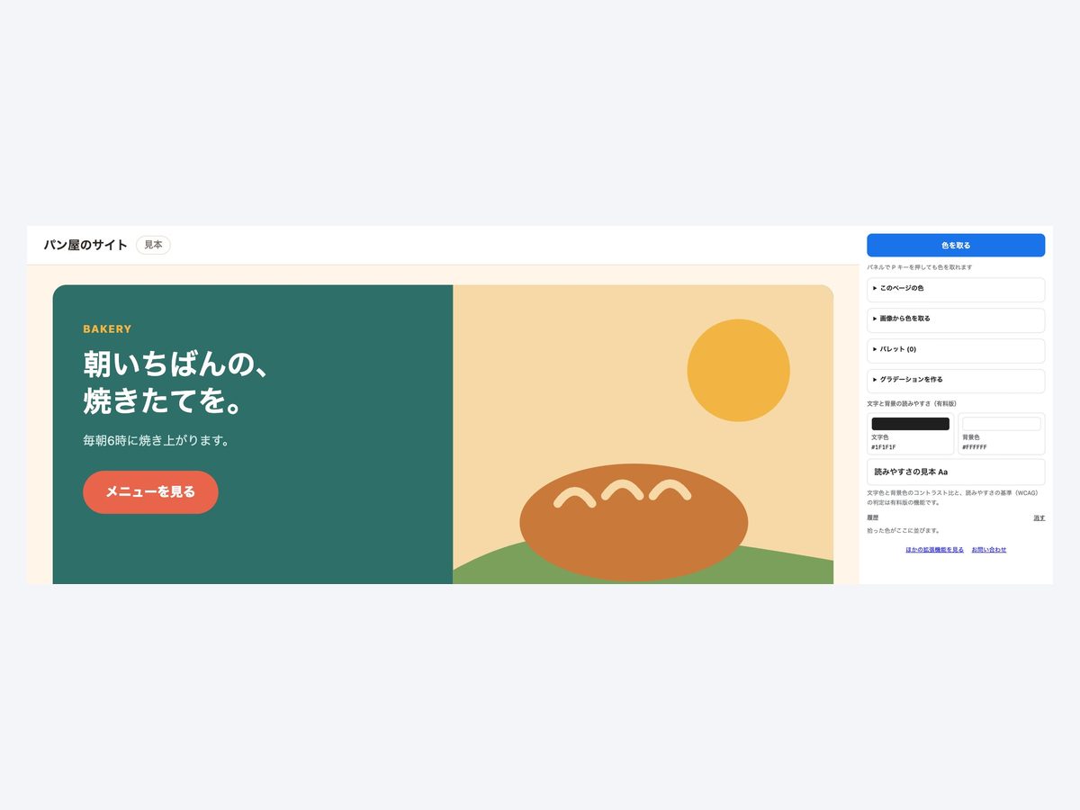Click the 文字と背景の読みやすさ(有料版) heading
This screenshot has height=810, width=1080.
click(x=912, y=404)
